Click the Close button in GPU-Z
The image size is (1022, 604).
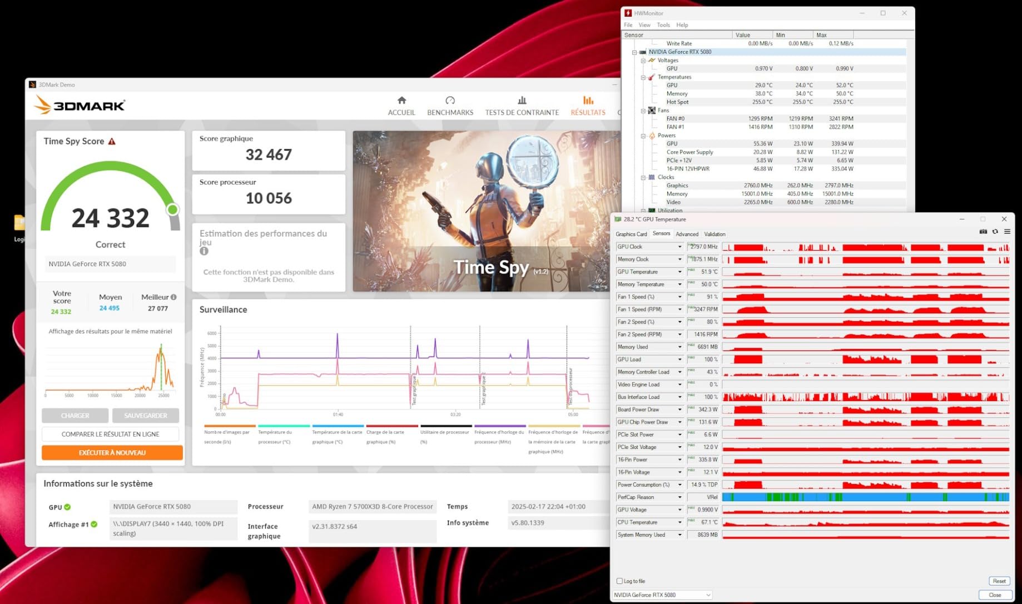click(995, 595)
